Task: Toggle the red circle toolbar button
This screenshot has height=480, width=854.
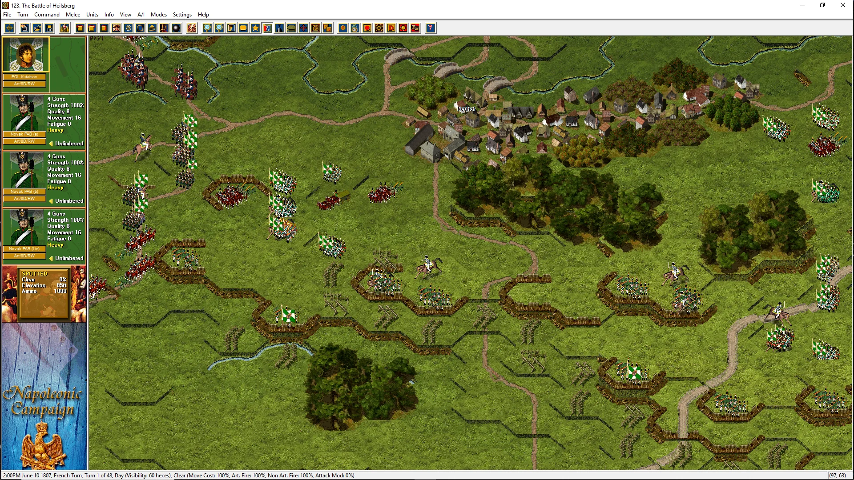Action: pos(367,28)
